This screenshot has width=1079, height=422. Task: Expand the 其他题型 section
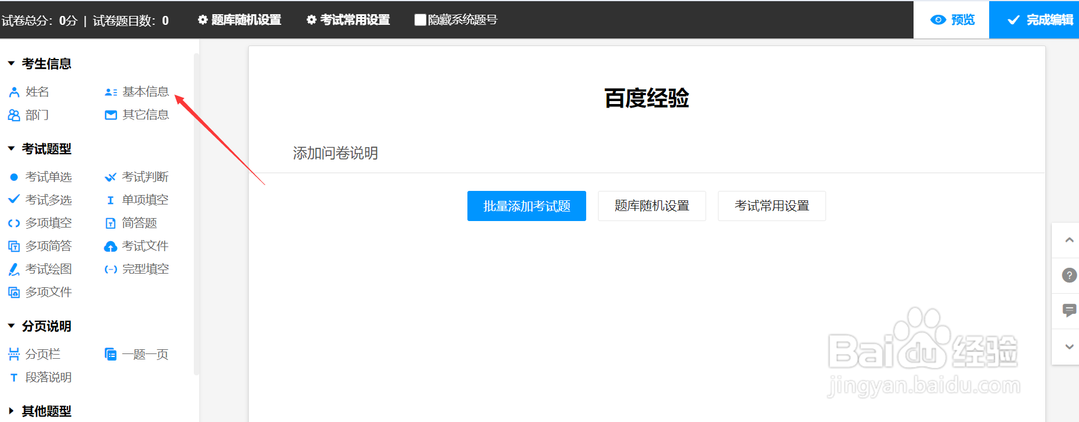pos(40,411)
